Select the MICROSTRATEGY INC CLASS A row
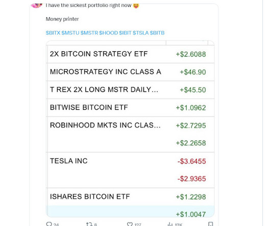 pos(130,72)
